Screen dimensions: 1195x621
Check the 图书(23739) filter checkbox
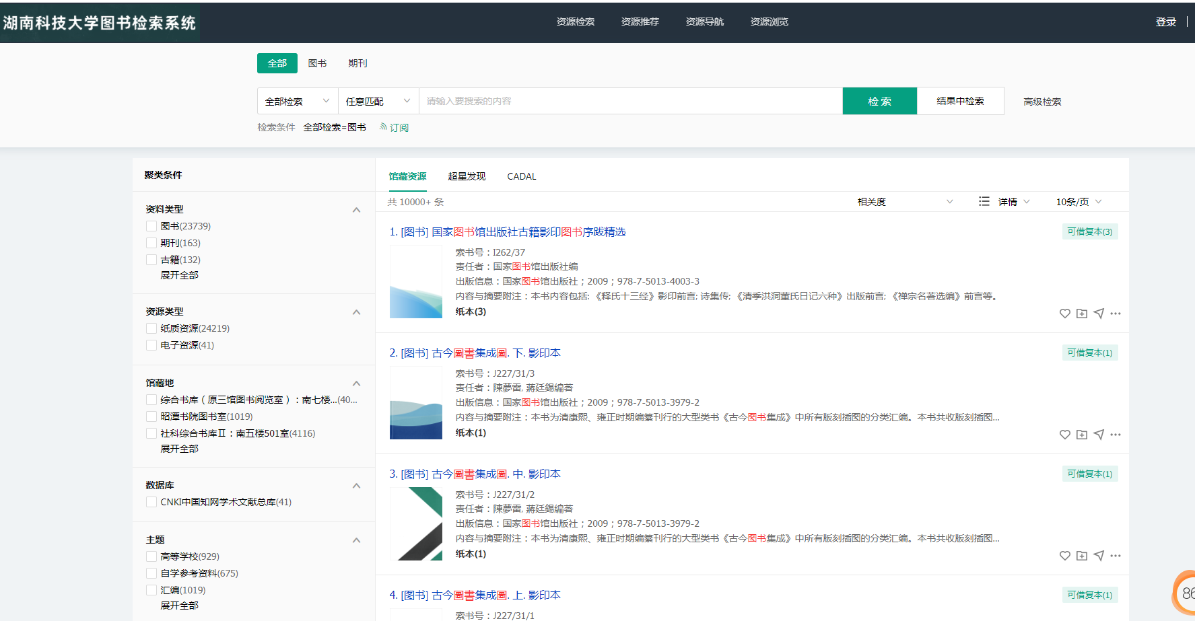click(151, 226)
